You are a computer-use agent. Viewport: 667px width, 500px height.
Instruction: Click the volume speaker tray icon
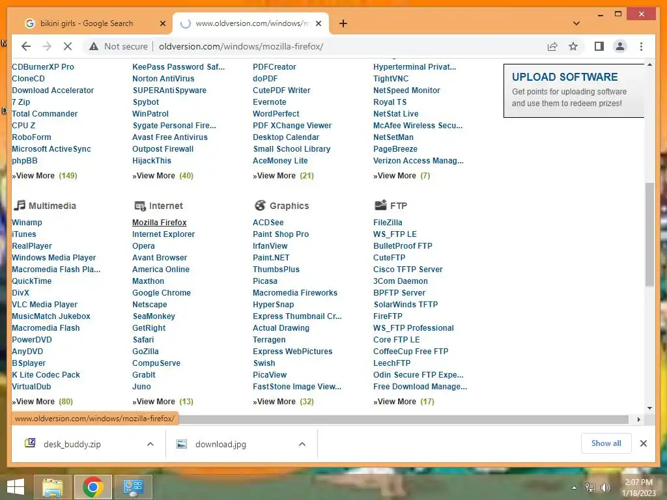click(605, 487)
